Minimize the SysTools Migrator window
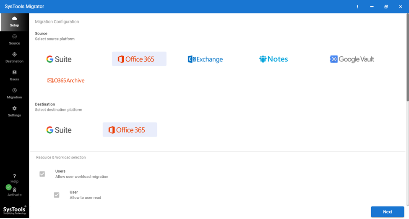Image resolution: width=409 pixels, height=219 pixels. tap(372, 7)
